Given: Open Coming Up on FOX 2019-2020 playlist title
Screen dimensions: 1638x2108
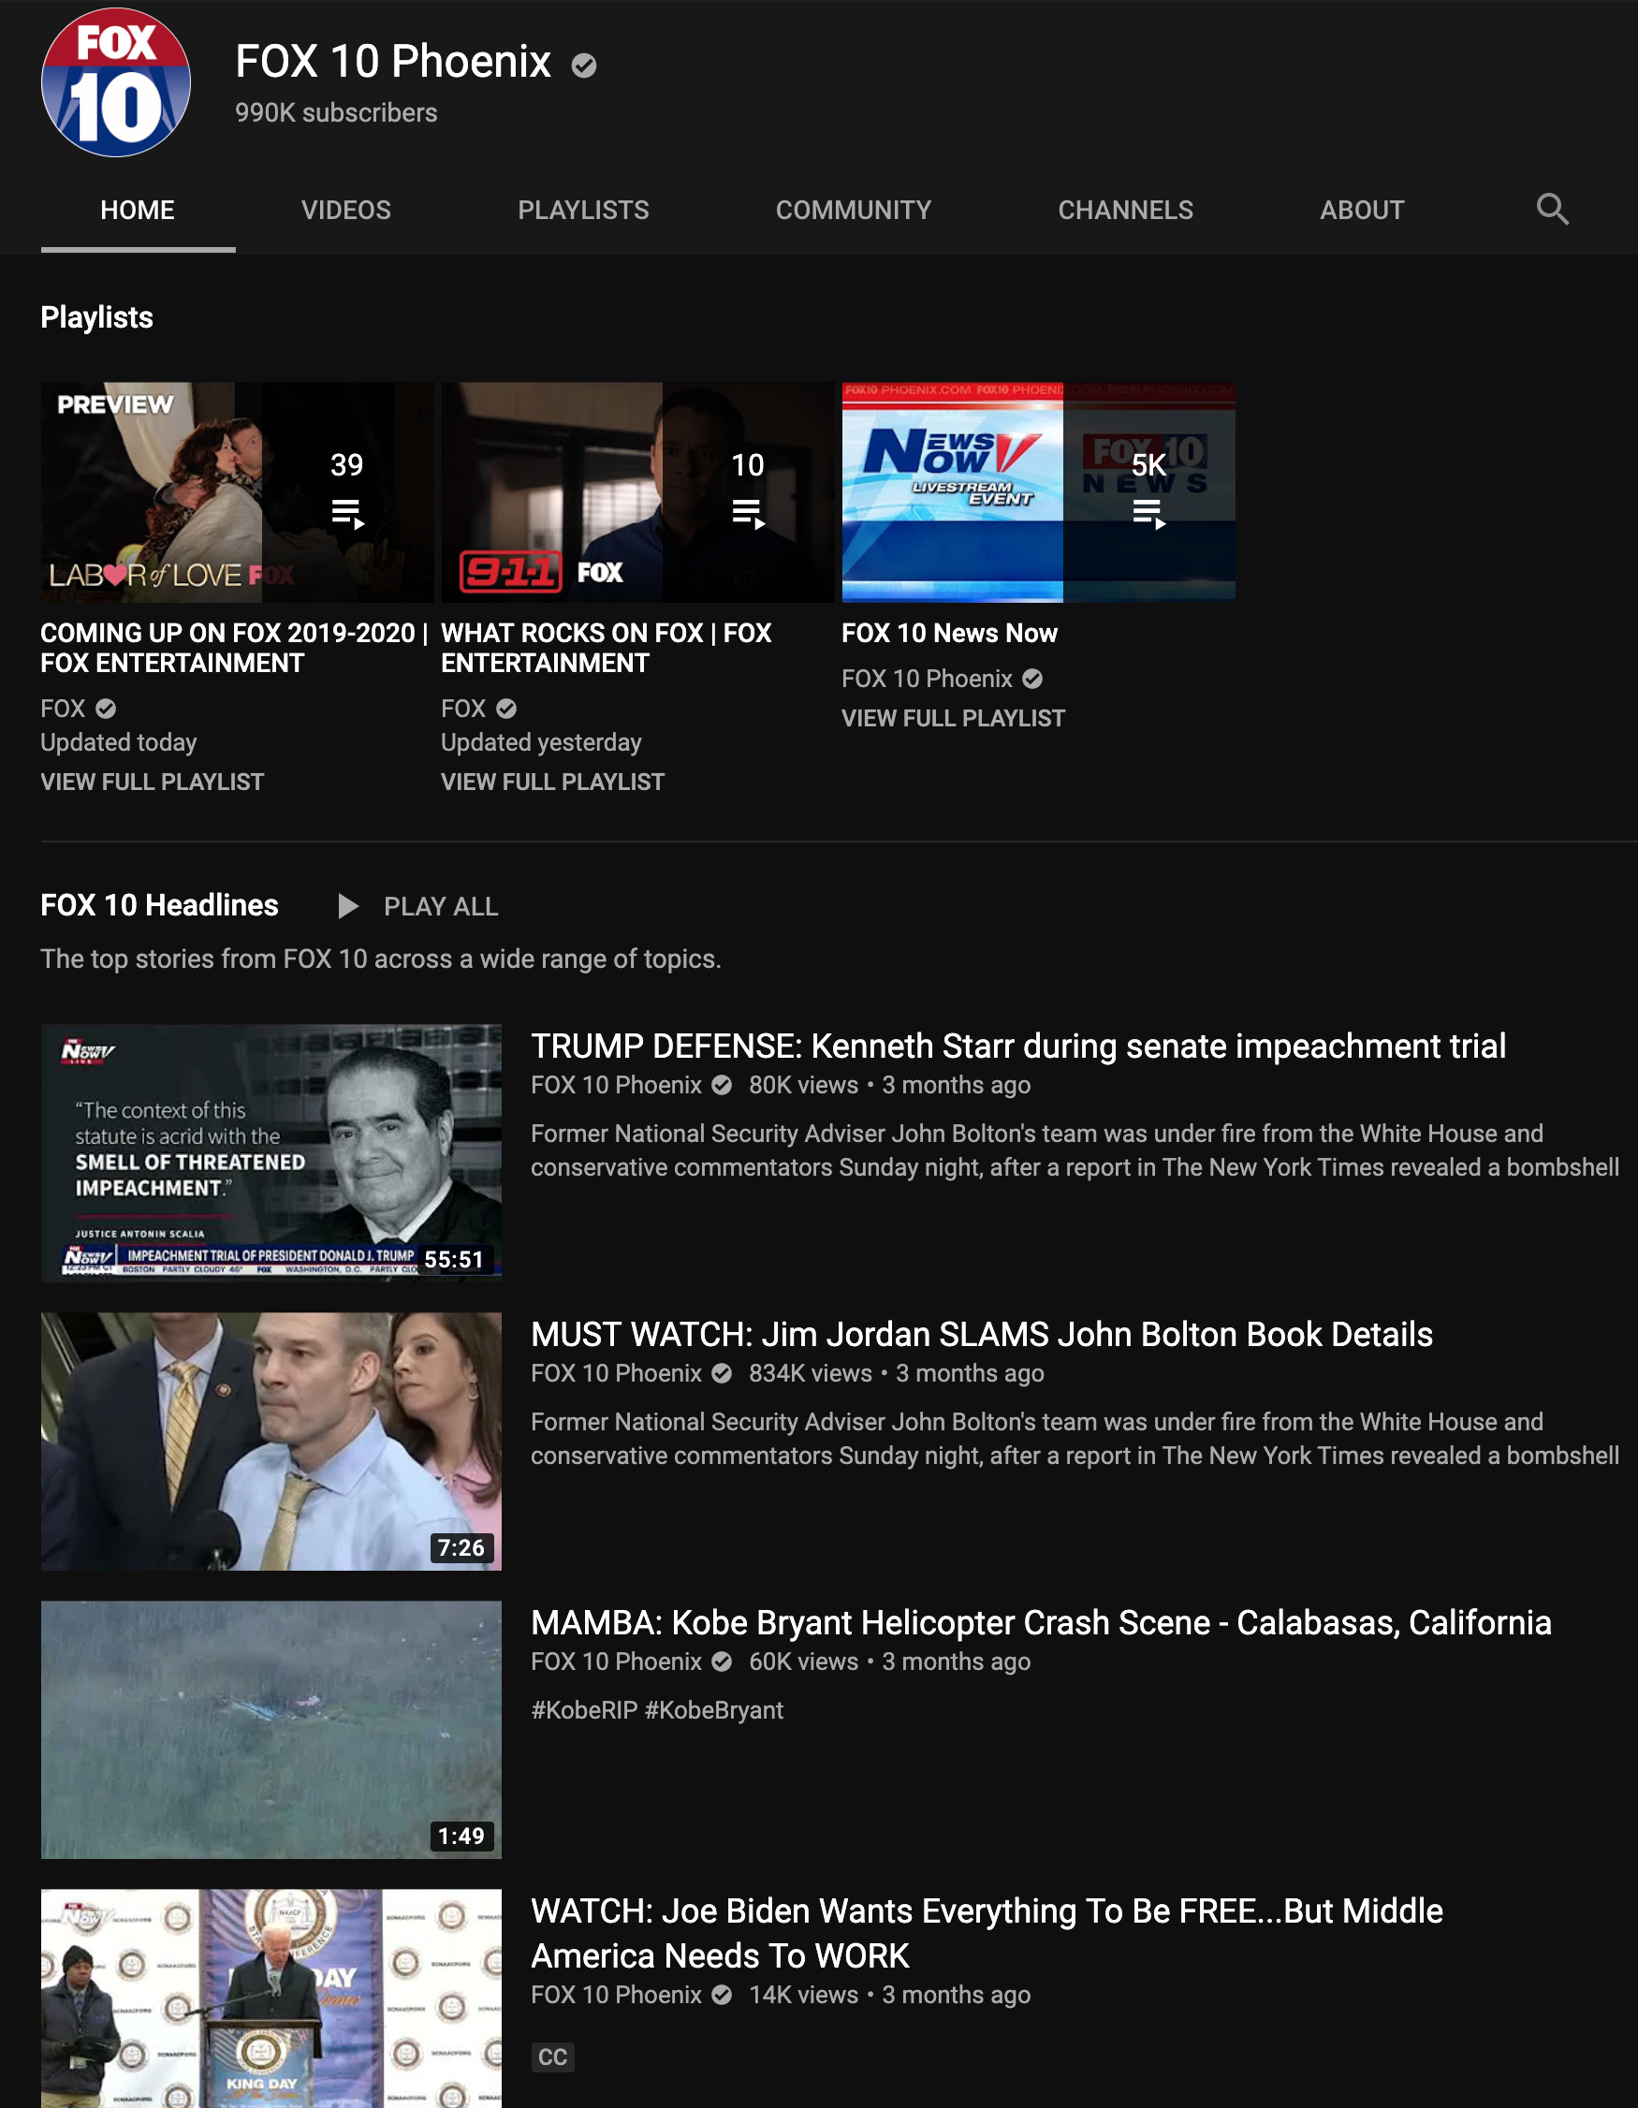Looking at the screenshot, I should [x=235, y=648].
